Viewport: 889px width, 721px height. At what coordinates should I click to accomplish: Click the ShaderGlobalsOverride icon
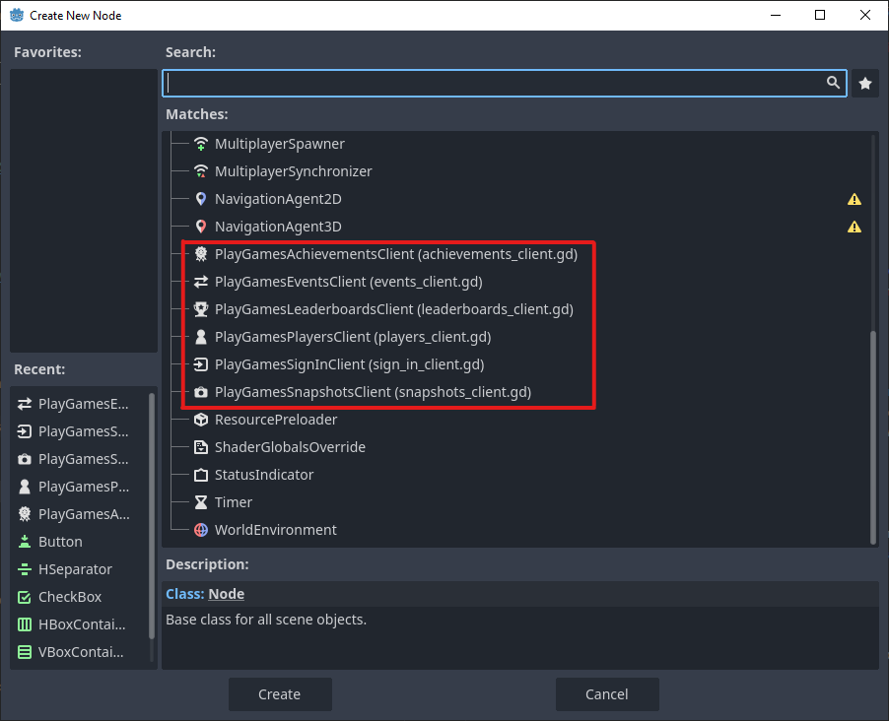(201, 447)
